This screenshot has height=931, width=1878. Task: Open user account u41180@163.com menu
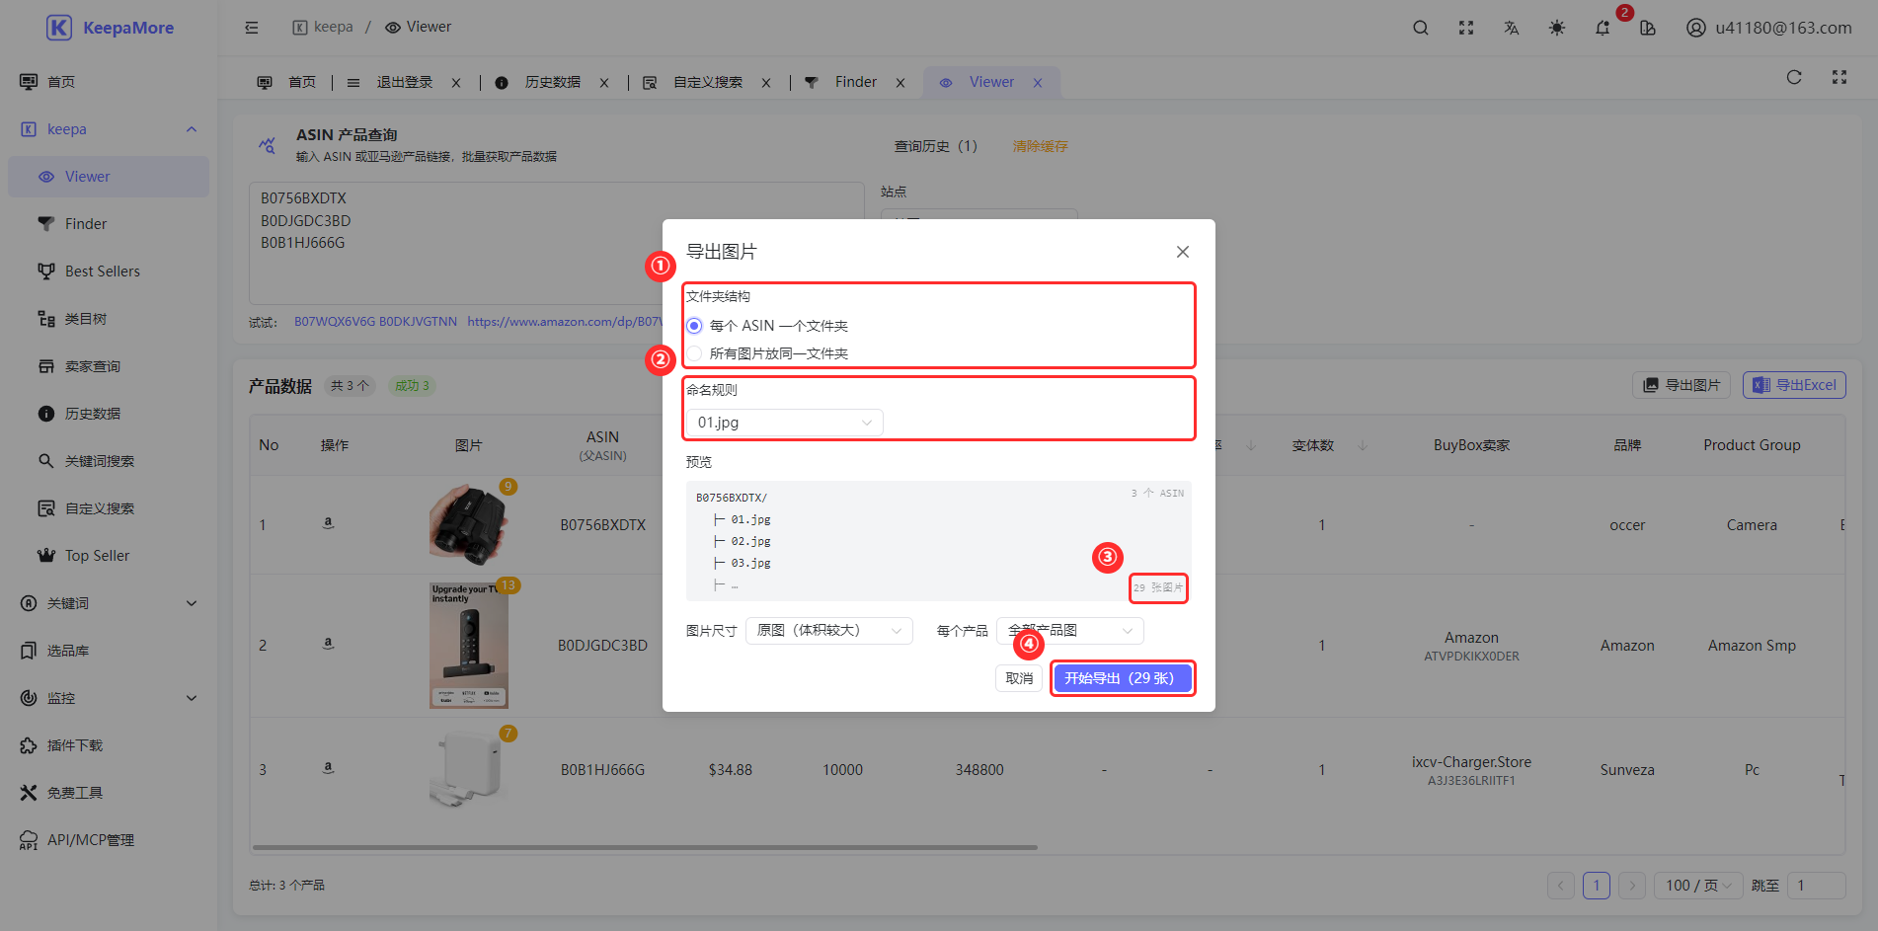[1768, 28]
